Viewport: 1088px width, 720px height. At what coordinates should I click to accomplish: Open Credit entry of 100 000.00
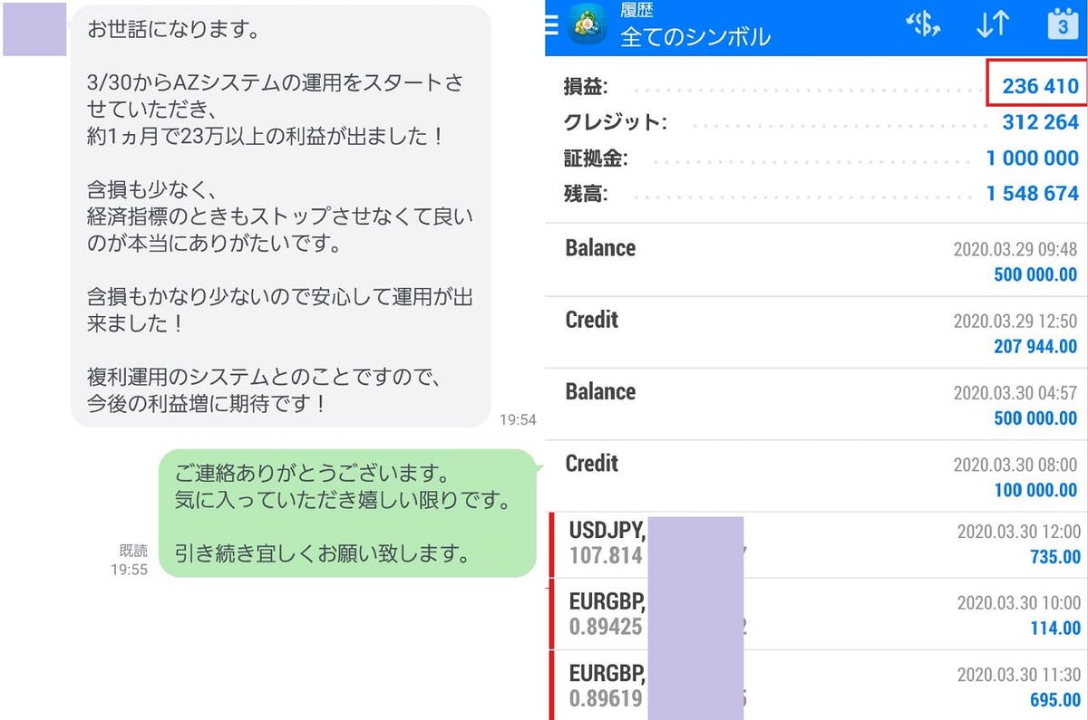pyautogui.click(x=816, y=475)
